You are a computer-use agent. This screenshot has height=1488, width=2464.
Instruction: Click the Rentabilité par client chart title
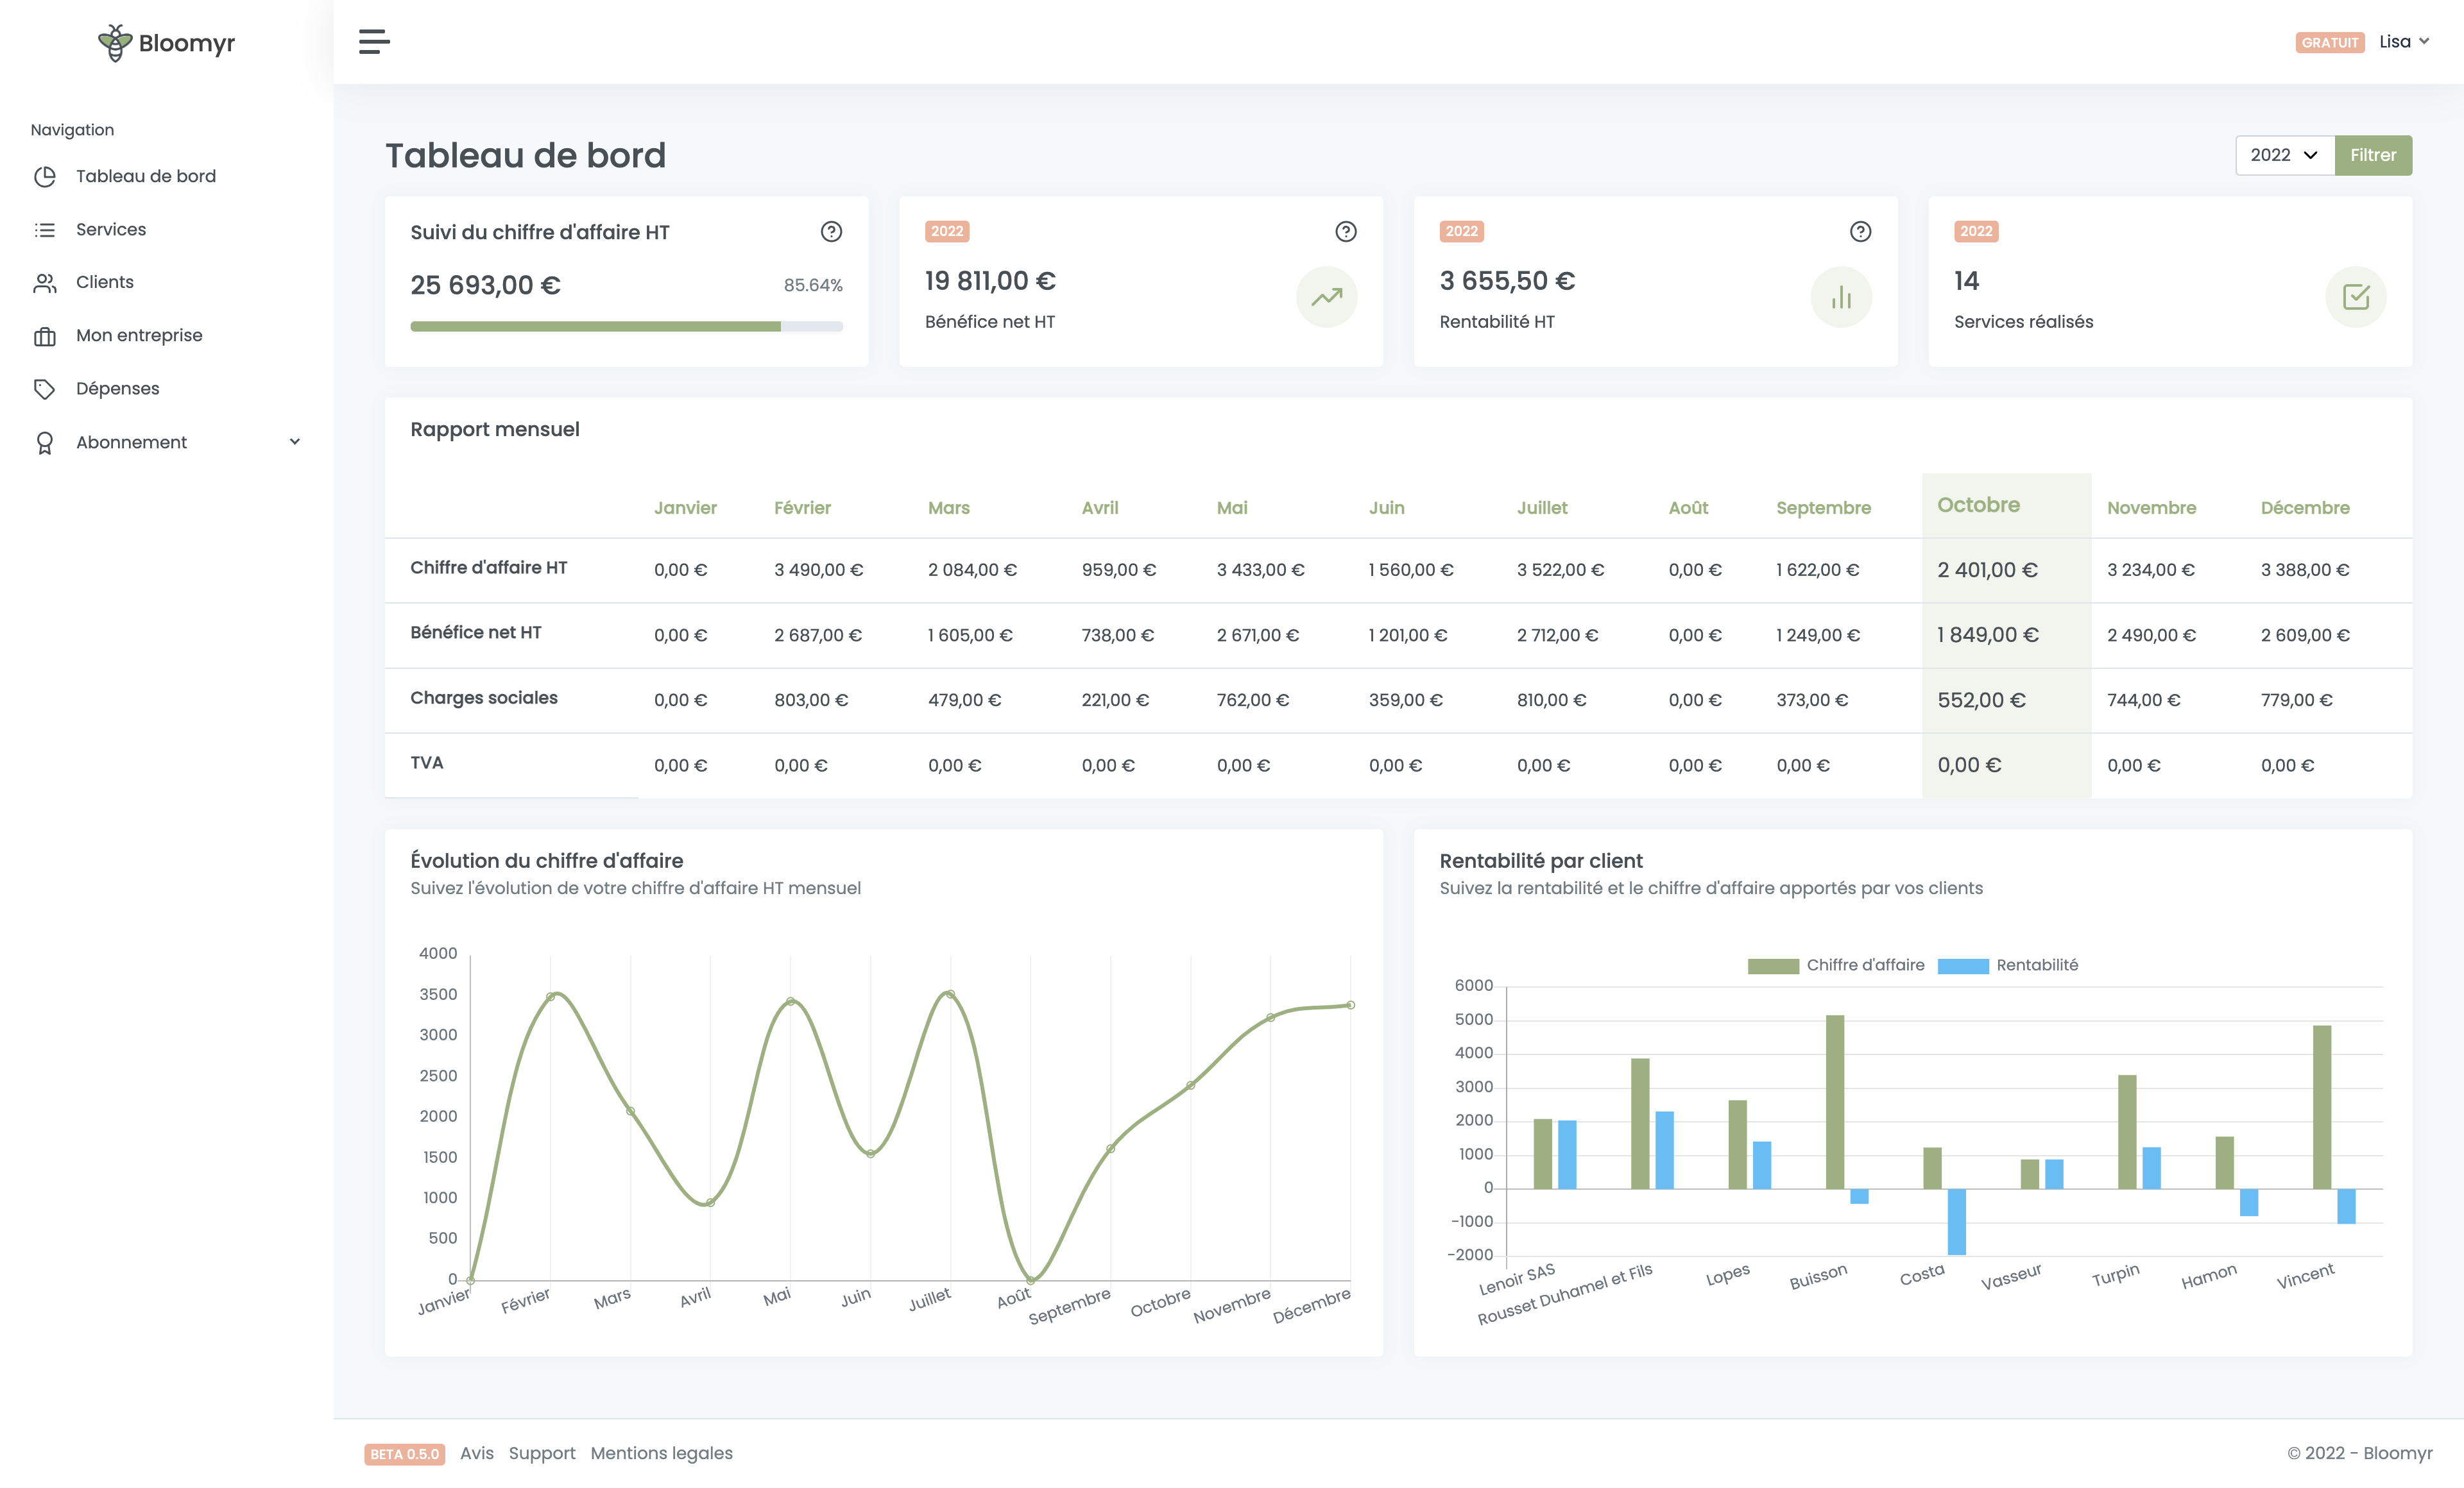1540,861
